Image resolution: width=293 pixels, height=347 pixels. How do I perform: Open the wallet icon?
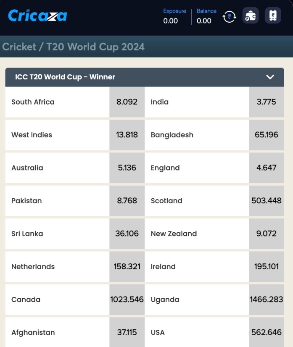[x=251, y=16]
